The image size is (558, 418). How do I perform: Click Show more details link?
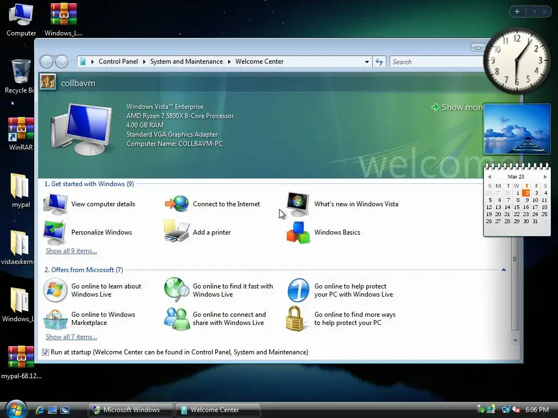[458, 107]
